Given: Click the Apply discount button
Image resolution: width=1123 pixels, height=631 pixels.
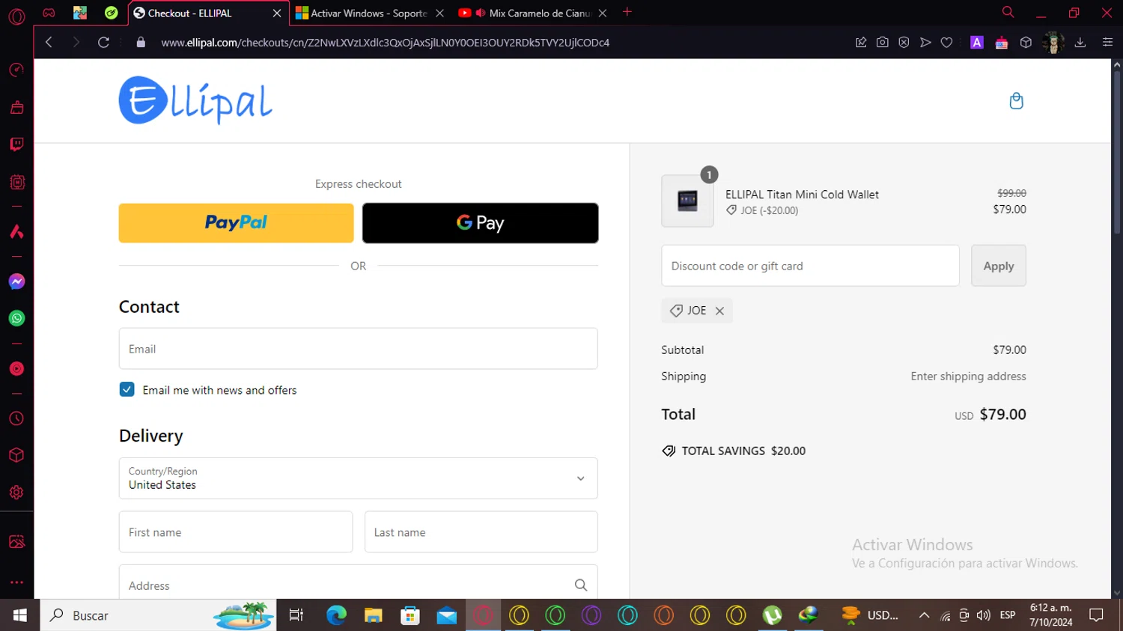Looking at the screenshot, I should click(999, 266).
